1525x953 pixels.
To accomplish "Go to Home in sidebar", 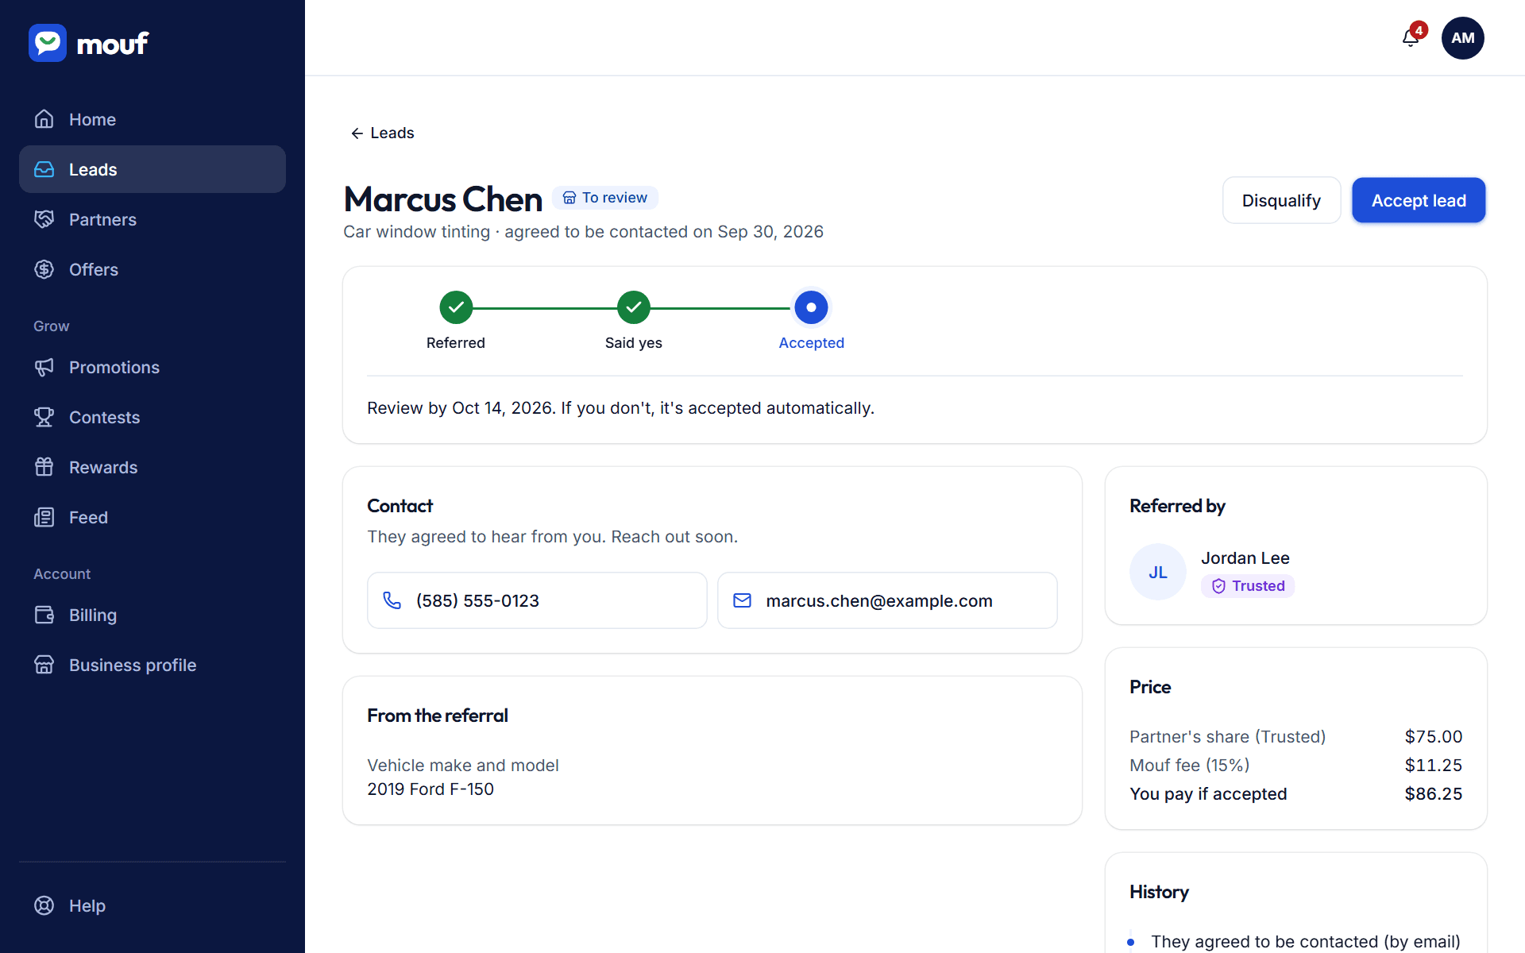I will (152, 119).
